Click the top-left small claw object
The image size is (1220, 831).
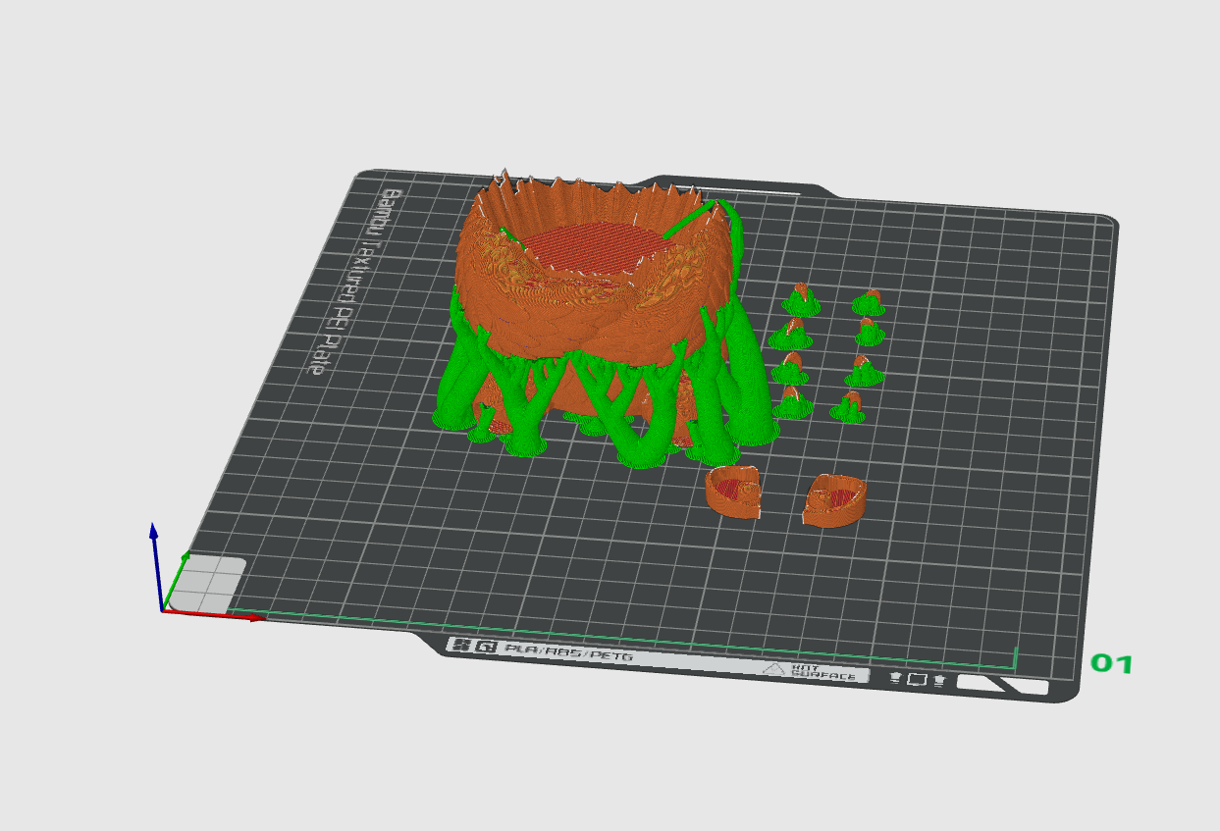click(x=802, y=300)
